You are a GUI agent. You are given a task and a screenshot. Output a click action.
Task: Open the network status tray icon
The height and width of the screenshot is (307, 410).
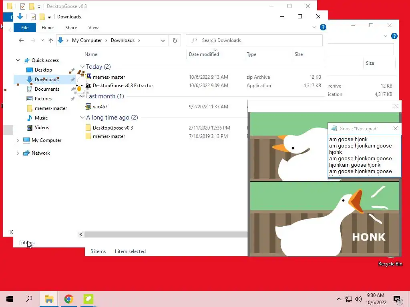click(349, 299)
